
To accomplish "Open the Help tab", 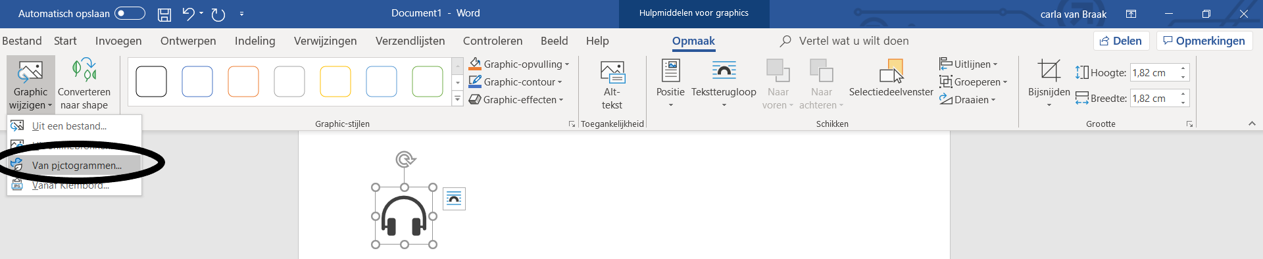I will 597,41.
